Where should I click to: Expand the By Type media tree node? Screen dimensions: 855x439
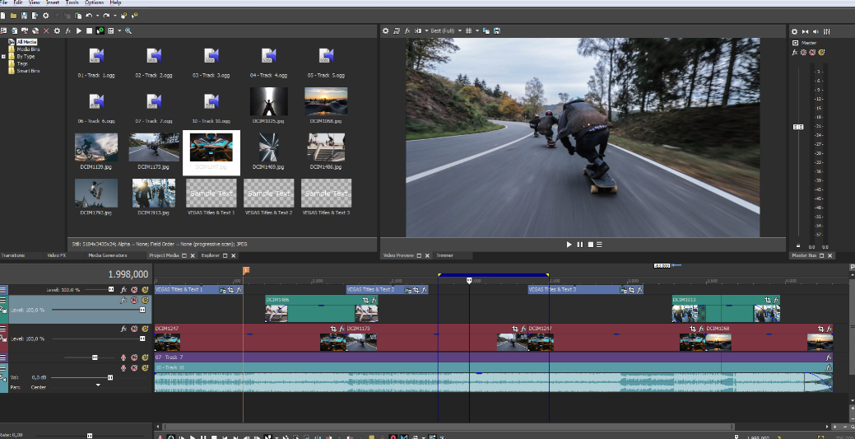4,56
